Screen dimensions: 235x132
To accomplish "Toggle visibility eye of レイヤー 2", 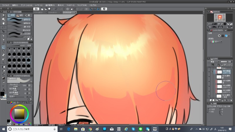I will [209, 87].
